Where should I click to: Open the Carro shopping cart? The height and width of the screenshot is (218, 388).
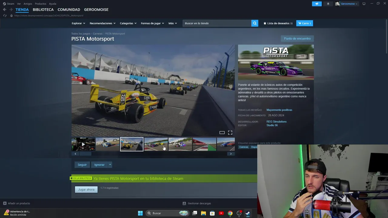point(305,23)
